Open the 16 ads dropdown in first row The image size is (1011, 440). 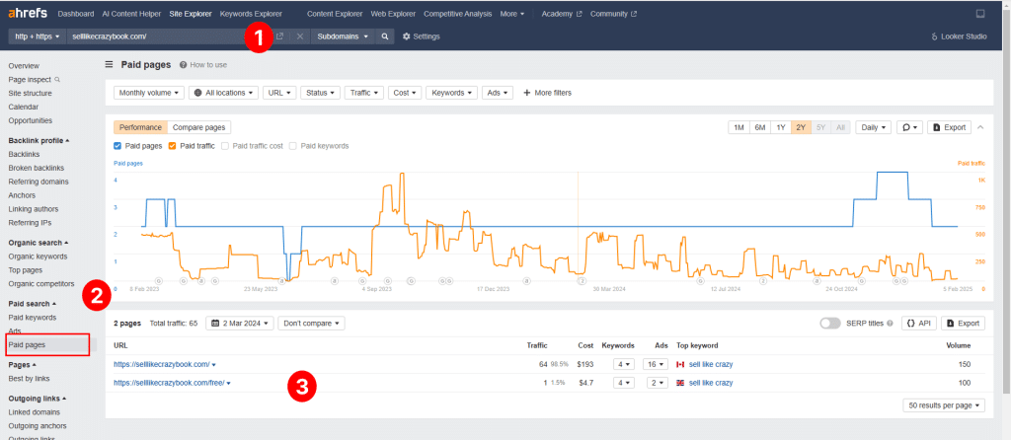click(x=657, y=365)
